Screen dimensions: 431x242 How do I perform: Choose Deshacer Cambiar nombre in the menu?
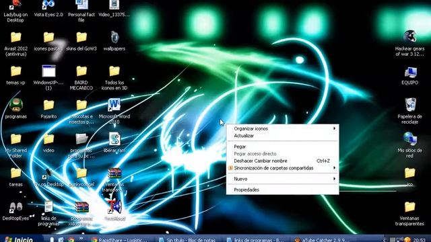282,161
